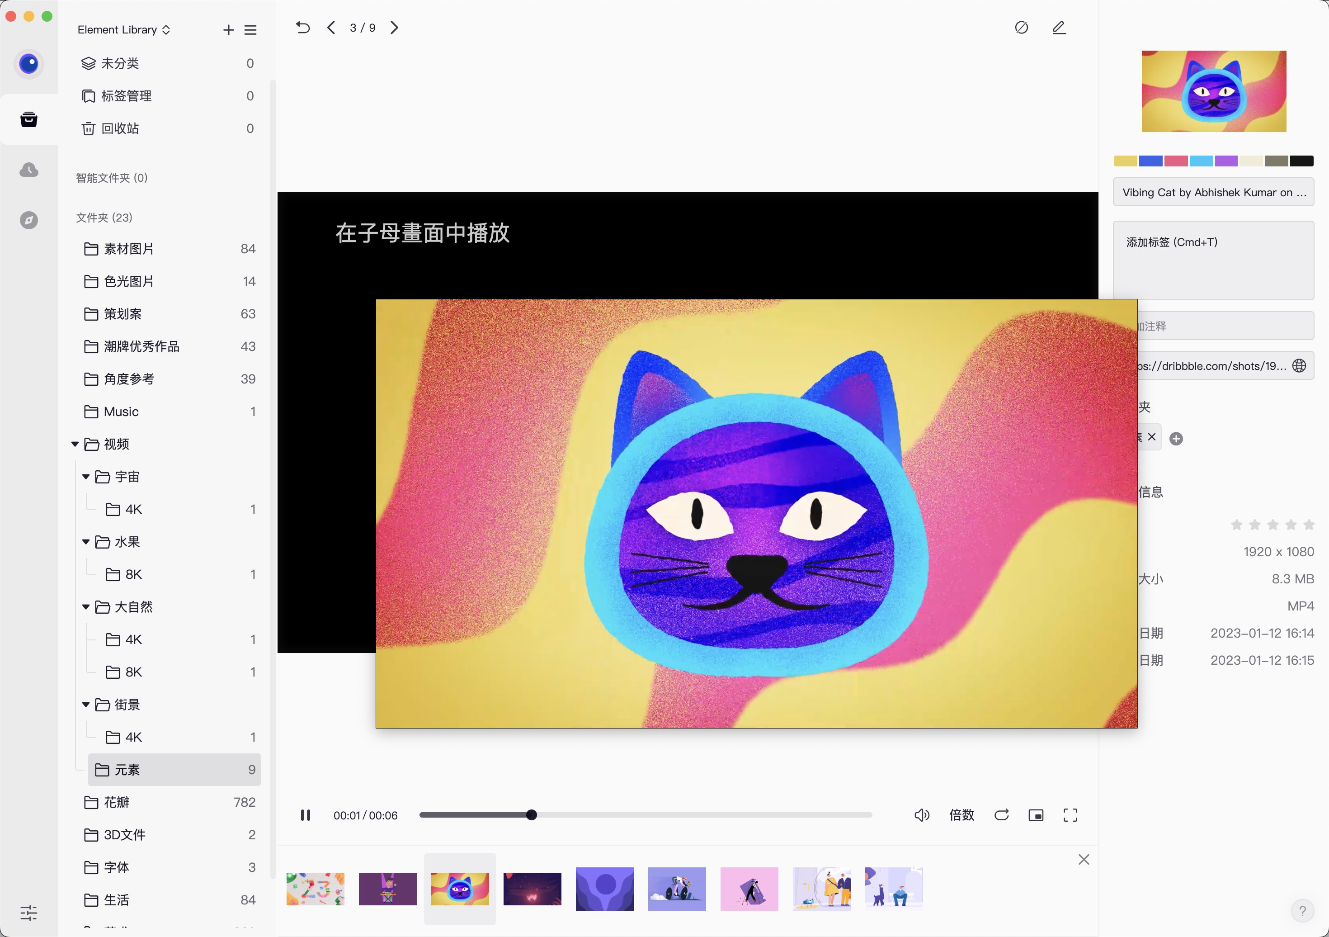Go to next item arrow
The width and height of the screenshot is (1329, 937).
coord(394,27)
